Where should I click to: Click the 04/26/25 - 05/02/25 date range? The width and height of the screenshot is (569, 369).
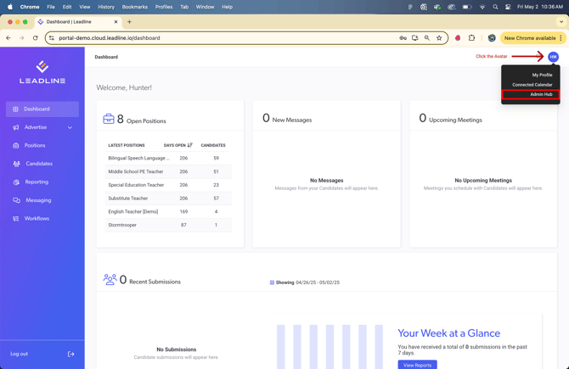point(318,282)
